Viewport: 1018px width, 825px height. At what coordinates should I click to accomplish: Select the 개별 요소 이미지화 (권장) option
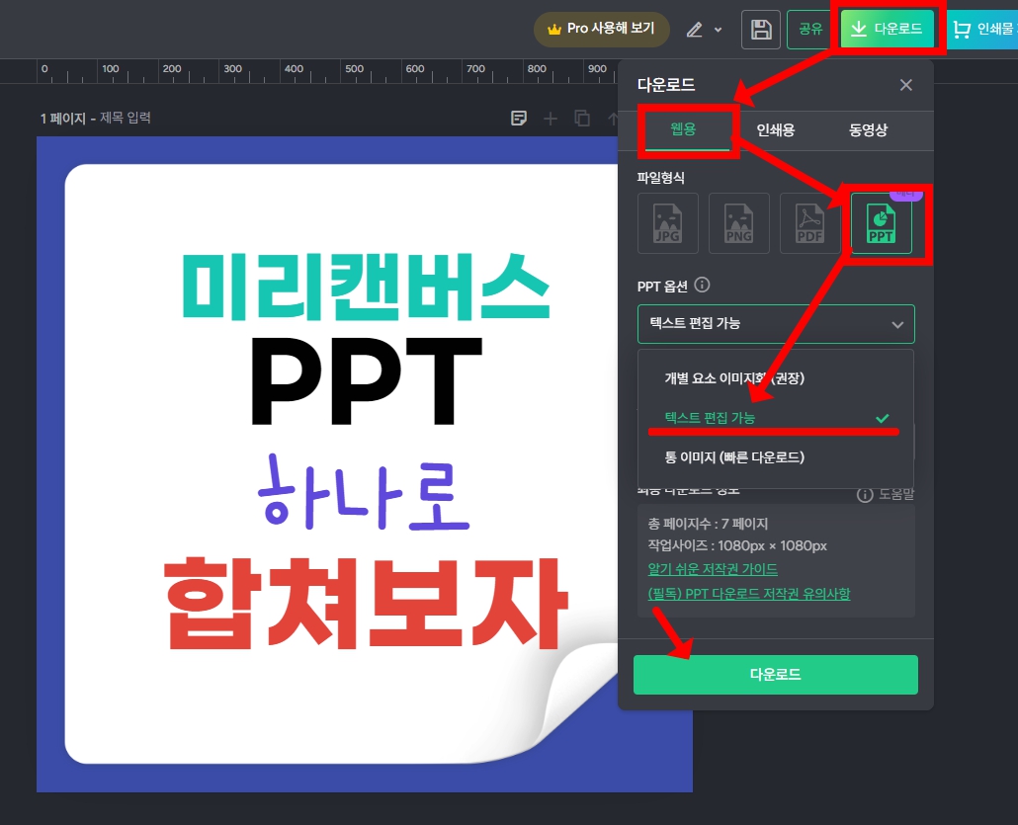[750, 378]
